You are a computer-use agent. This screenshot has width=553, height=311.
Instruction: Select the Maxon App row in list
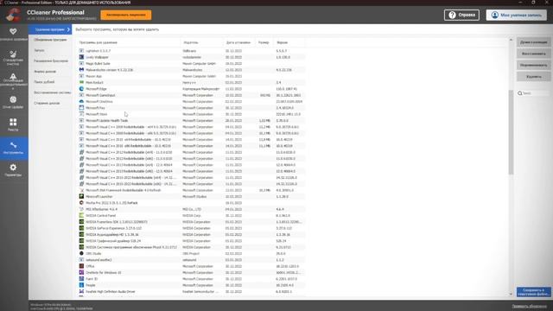[x=191, y=76]
